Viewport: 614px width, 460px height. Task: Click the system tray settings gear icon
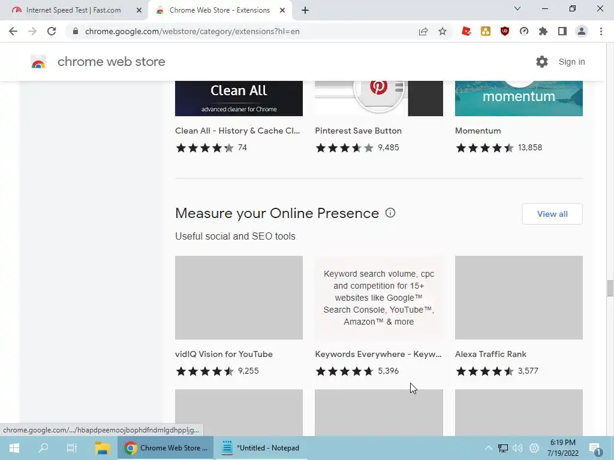tap(534, 448)
